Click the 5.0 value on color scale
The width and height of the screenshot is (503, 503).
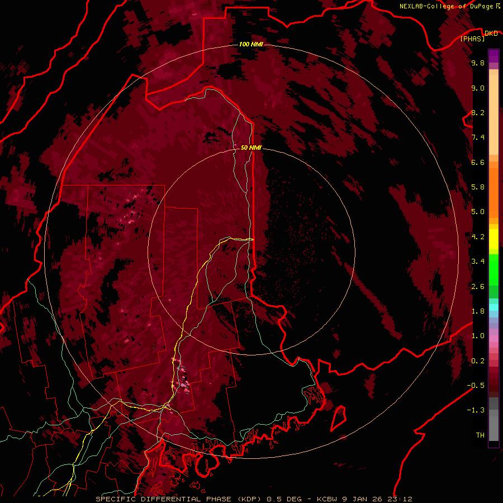pyautogui.click(x=478, y=212)
